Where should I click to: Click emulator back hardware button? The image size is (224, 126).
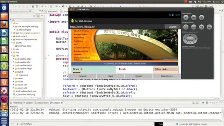click(202, 27)
